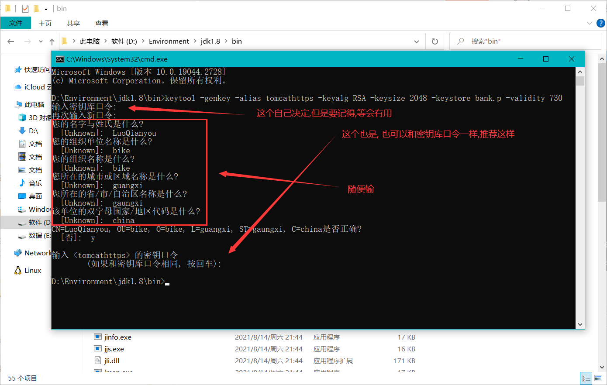Refresh the bin folder view

[435, 41]
